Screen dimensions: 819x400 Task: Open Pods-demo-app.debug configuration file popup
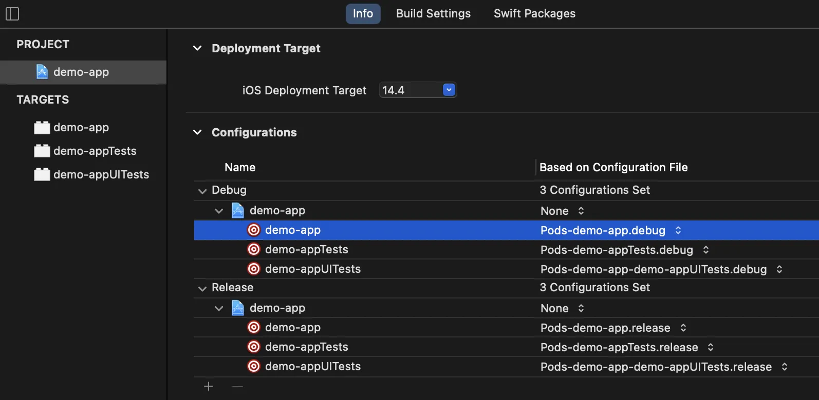coord(678,230)
